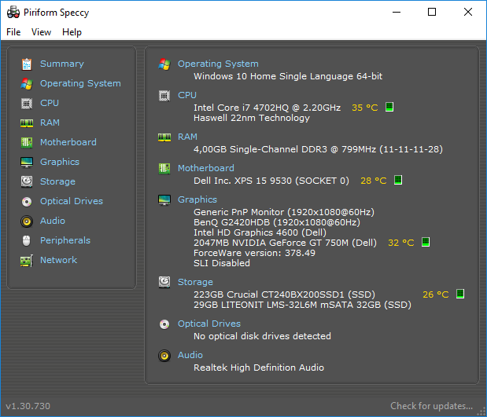Click the motherboard 28 °C temperature reading
The width and height of the screenshot is (487, 417).
[374, 181]
